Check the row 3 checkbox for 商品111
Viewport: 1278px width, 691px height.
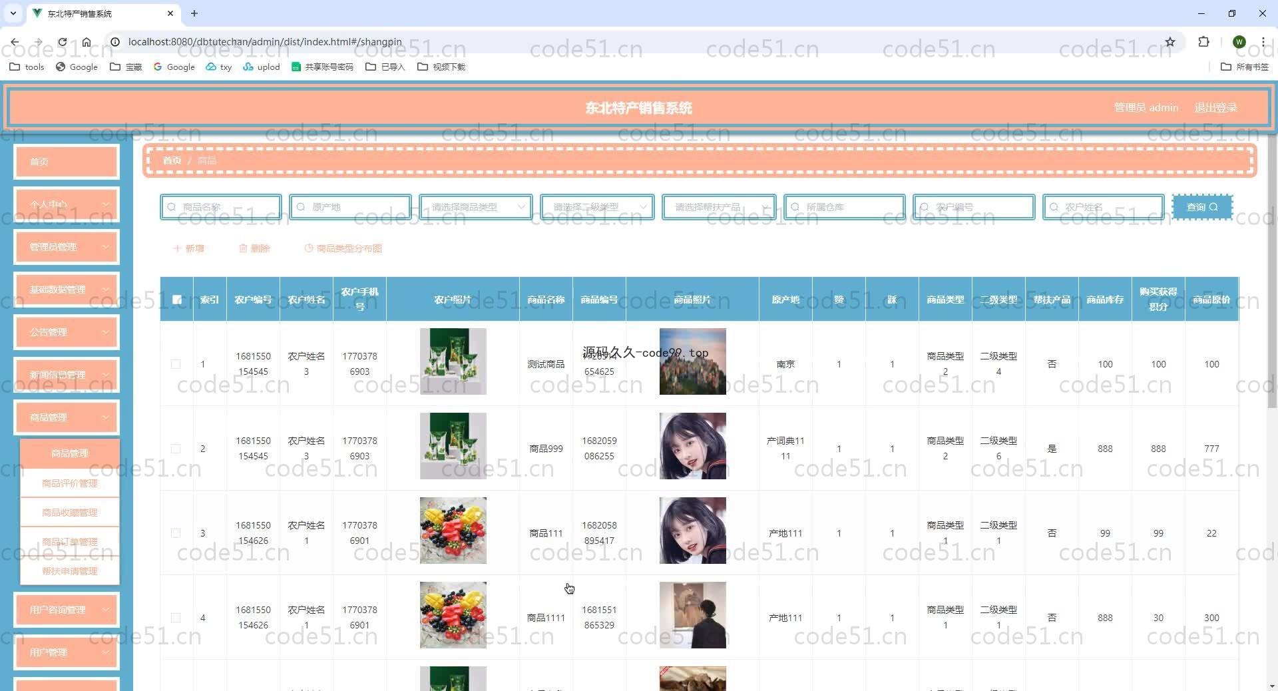click(x=176, y=533)
